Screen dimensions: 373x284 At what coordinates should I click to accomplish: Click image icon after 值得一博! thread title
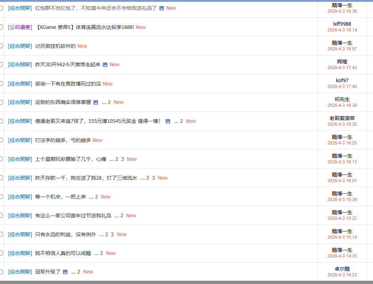pos(168,121)
